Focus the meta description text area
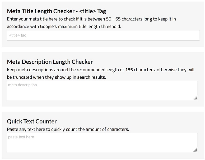The image size is (205, 160). coord(102,91)
